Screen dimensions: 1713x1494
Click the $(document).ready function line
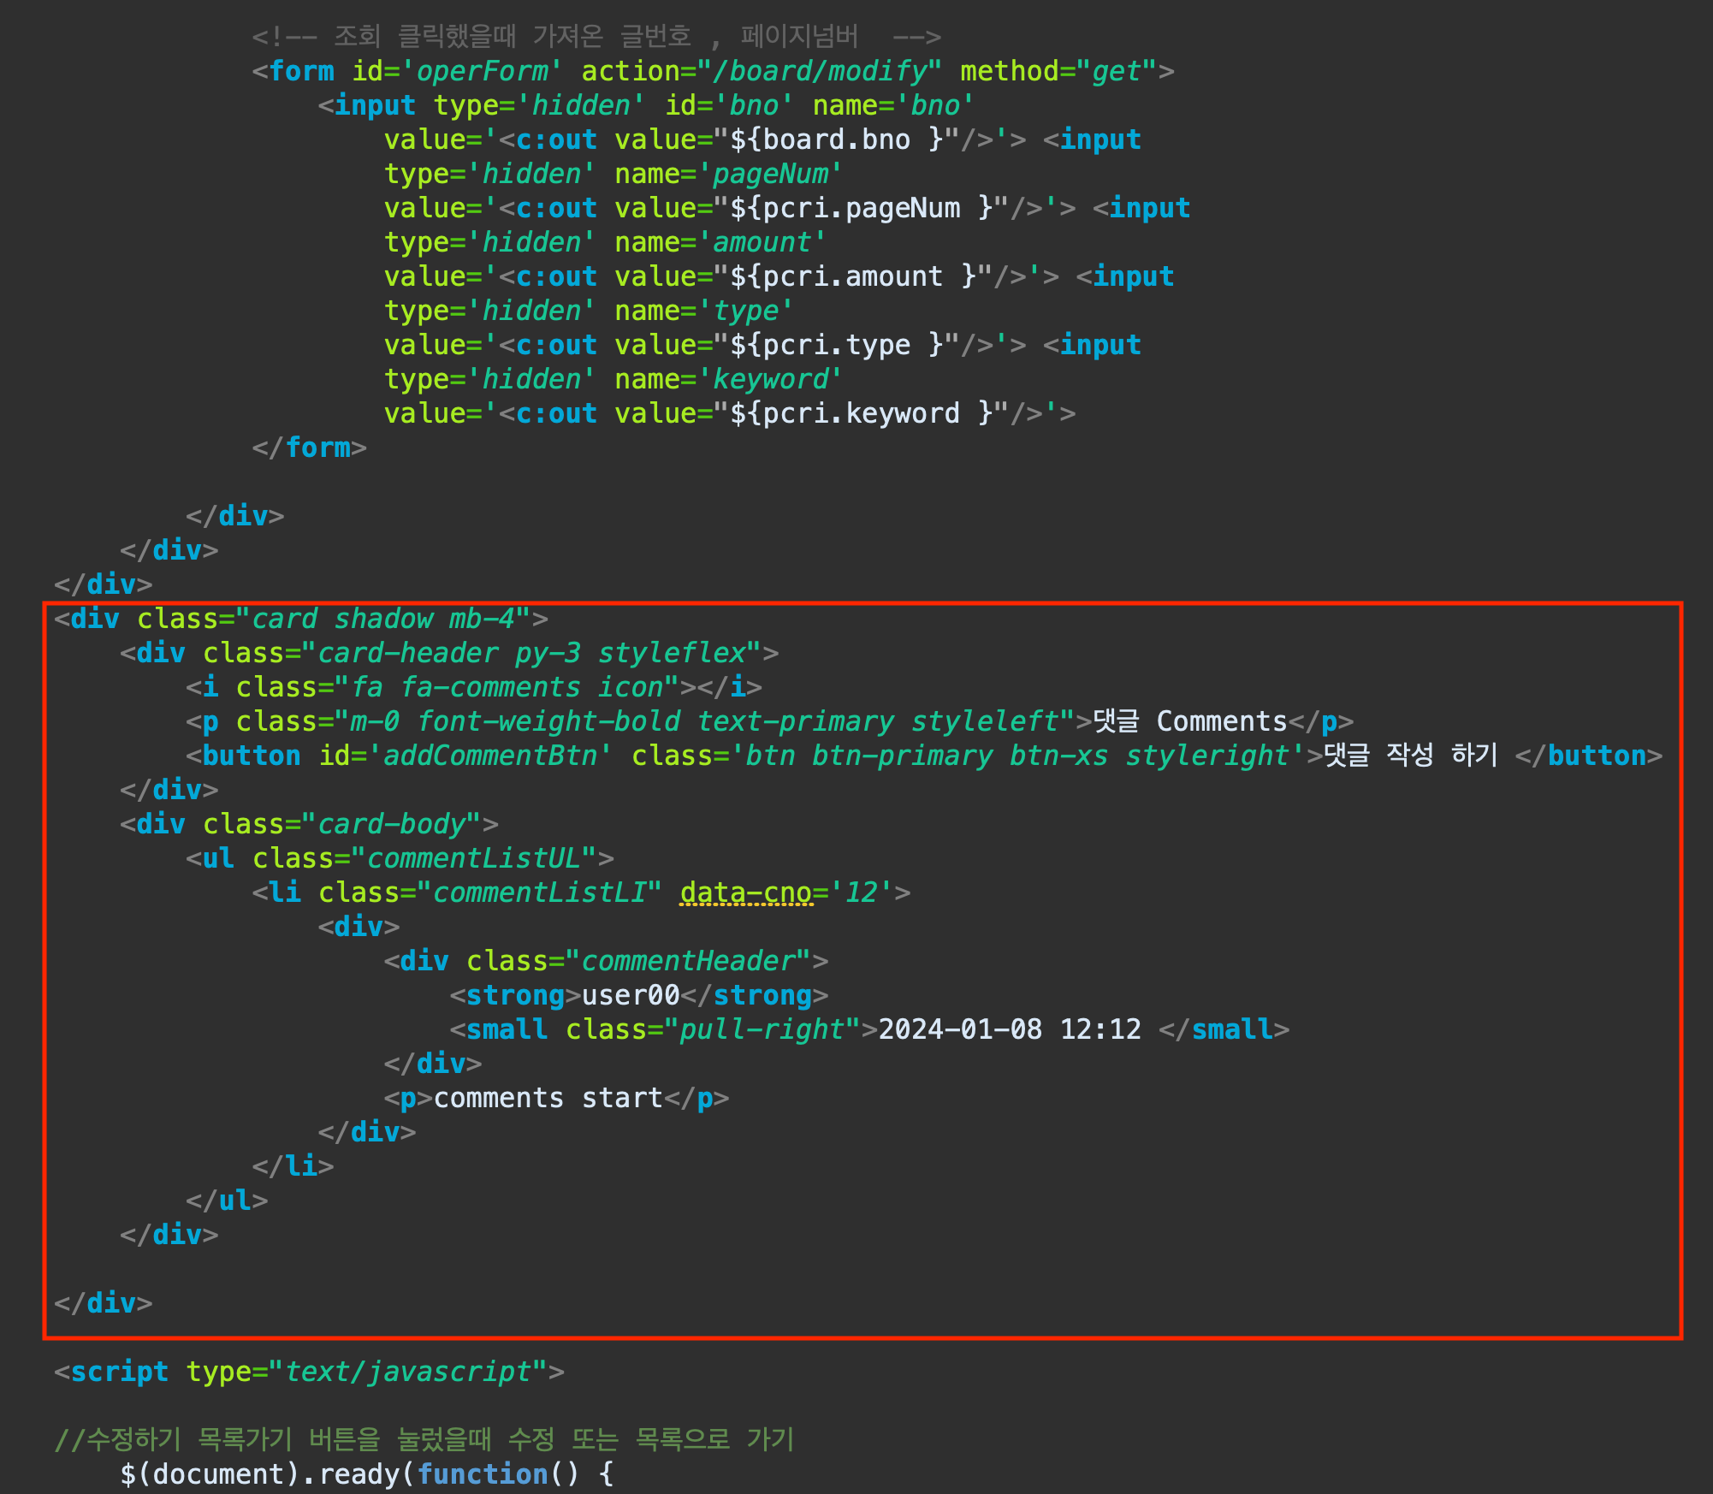click(x=366, y=1474)
